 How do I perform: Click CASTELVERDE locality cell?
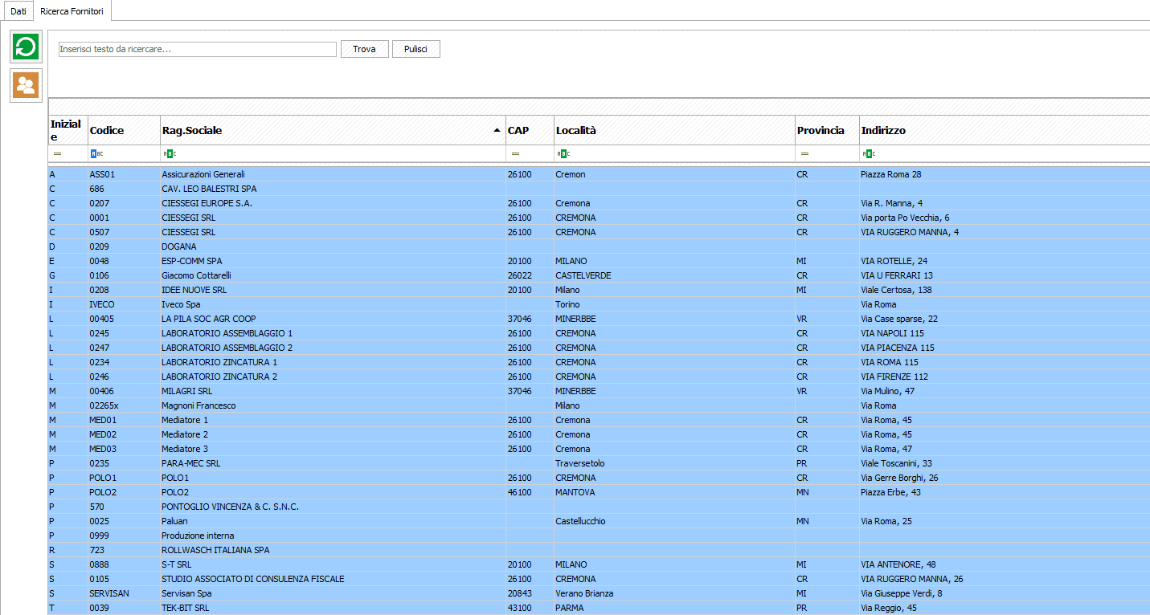[x=674, y=275]
